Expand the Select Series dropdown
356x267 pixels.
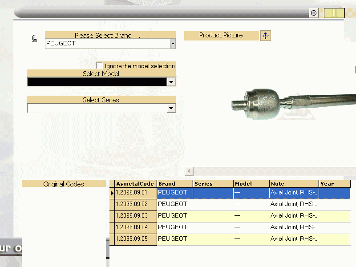[171, 108]
